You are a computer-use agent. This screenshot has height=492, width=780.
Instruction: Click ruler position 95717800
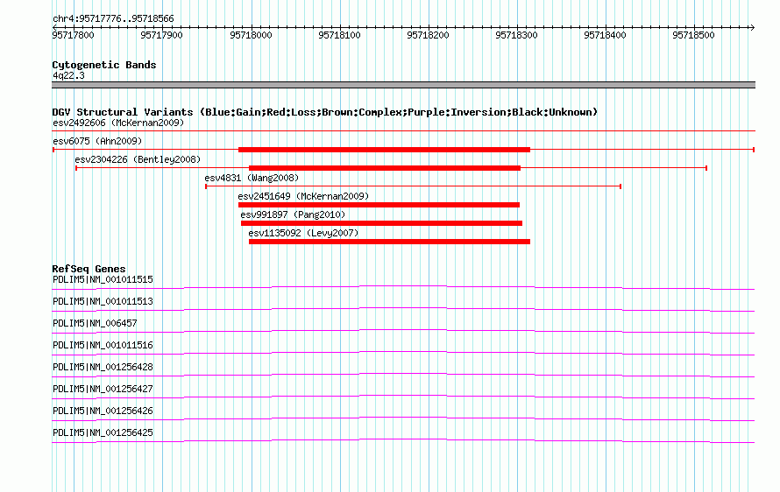click(73, 35)
